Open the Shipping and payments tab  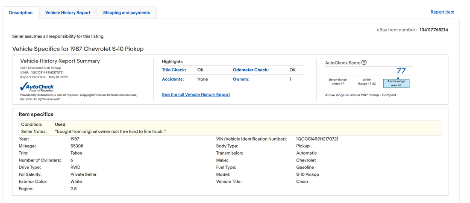(126, 12)
